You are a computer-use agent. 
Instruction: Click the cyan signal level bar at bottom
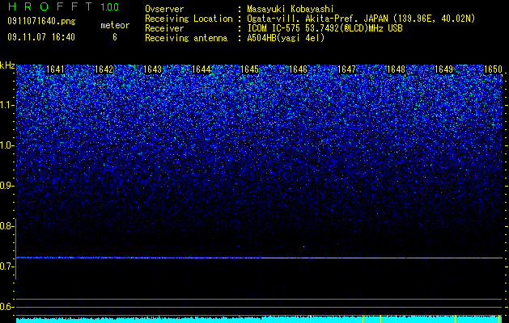click(x=259, y=319)
